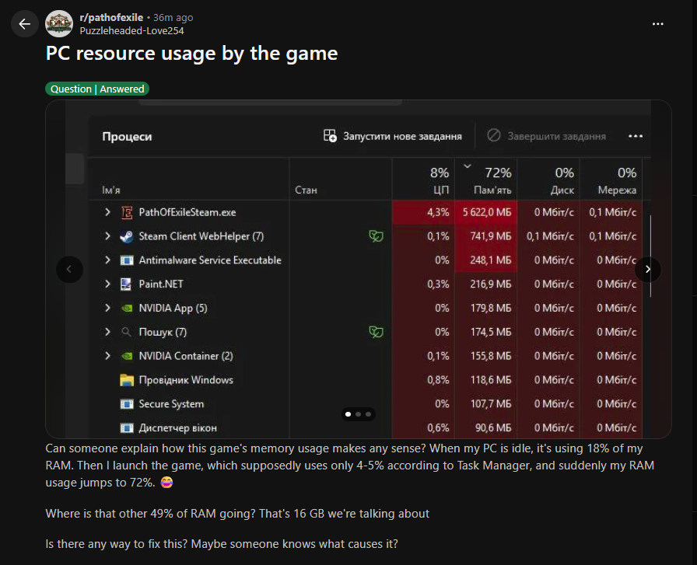Screen dimensions: 697x565
Task: Click the Steam Client WebHelper icon
Action: point(127,236)
